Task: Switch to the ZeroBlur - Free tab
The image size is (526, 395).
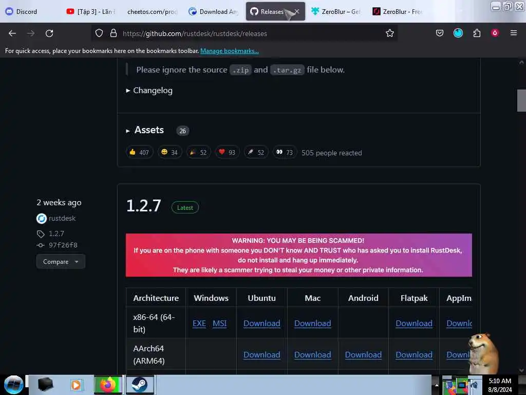Action: (398, 12)
